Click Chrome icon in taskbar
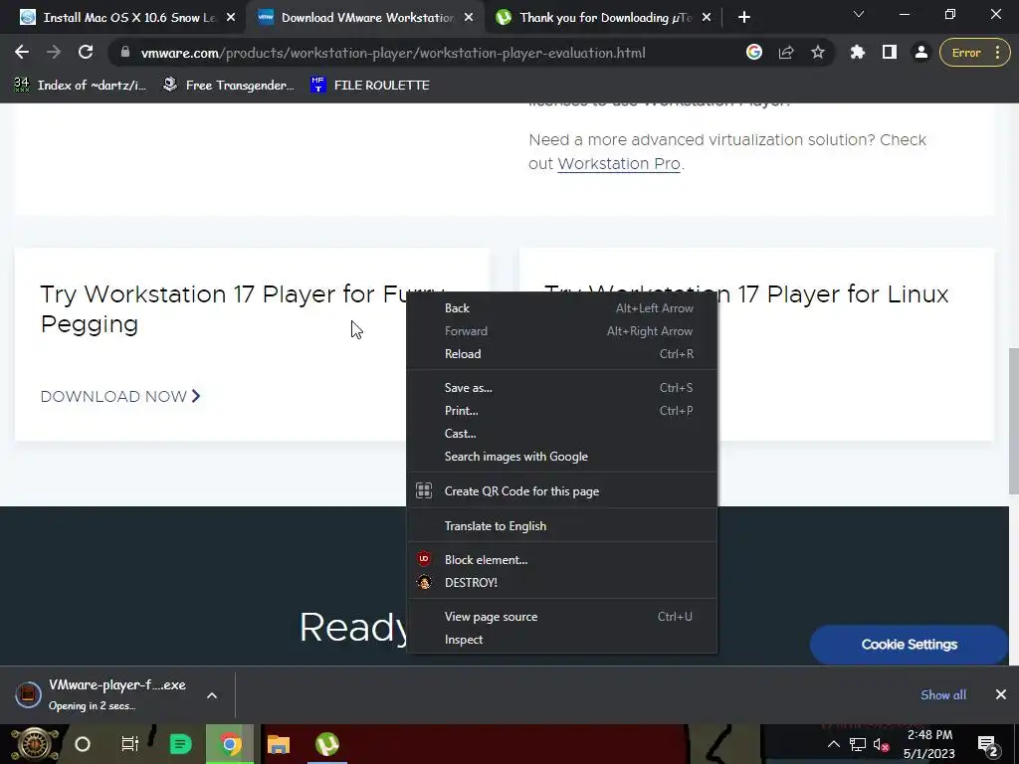Viewport: 1019px width, 764px height. [x=230, y=744]
